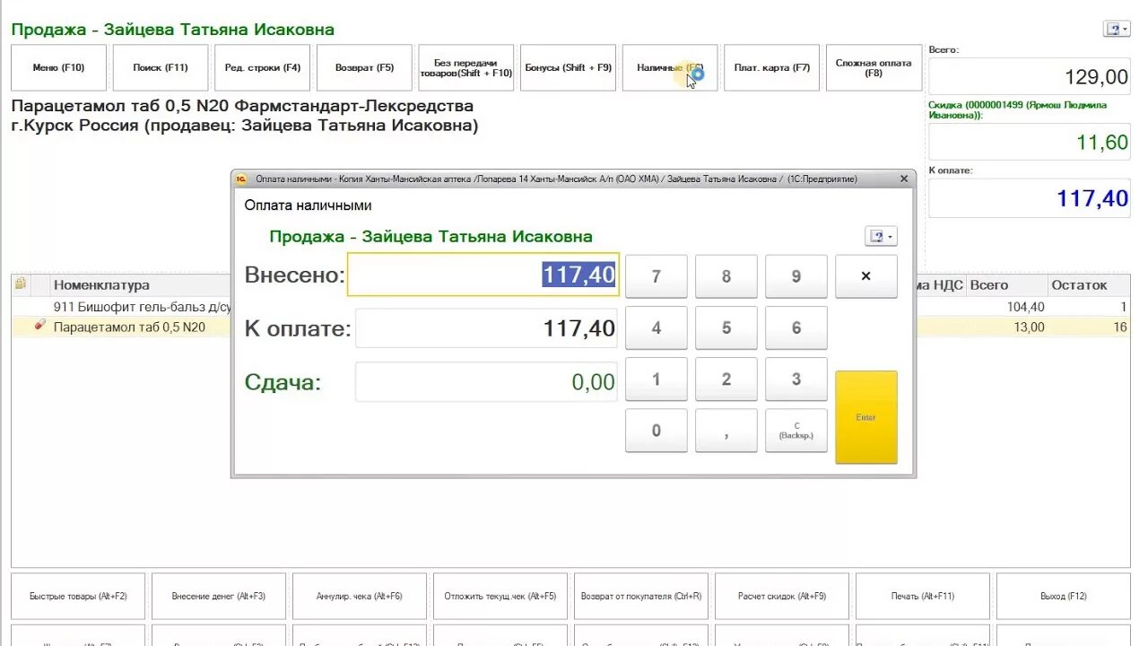The image size is (1148, 646).
Task: Click Ред. строки (F4) button
Action: (262, 68)
